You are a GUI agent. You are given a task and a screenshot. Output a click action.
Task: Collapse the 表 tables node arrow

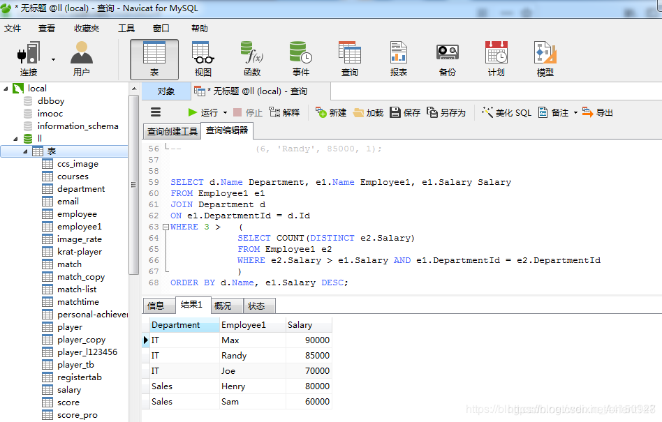tap(25, 151)
